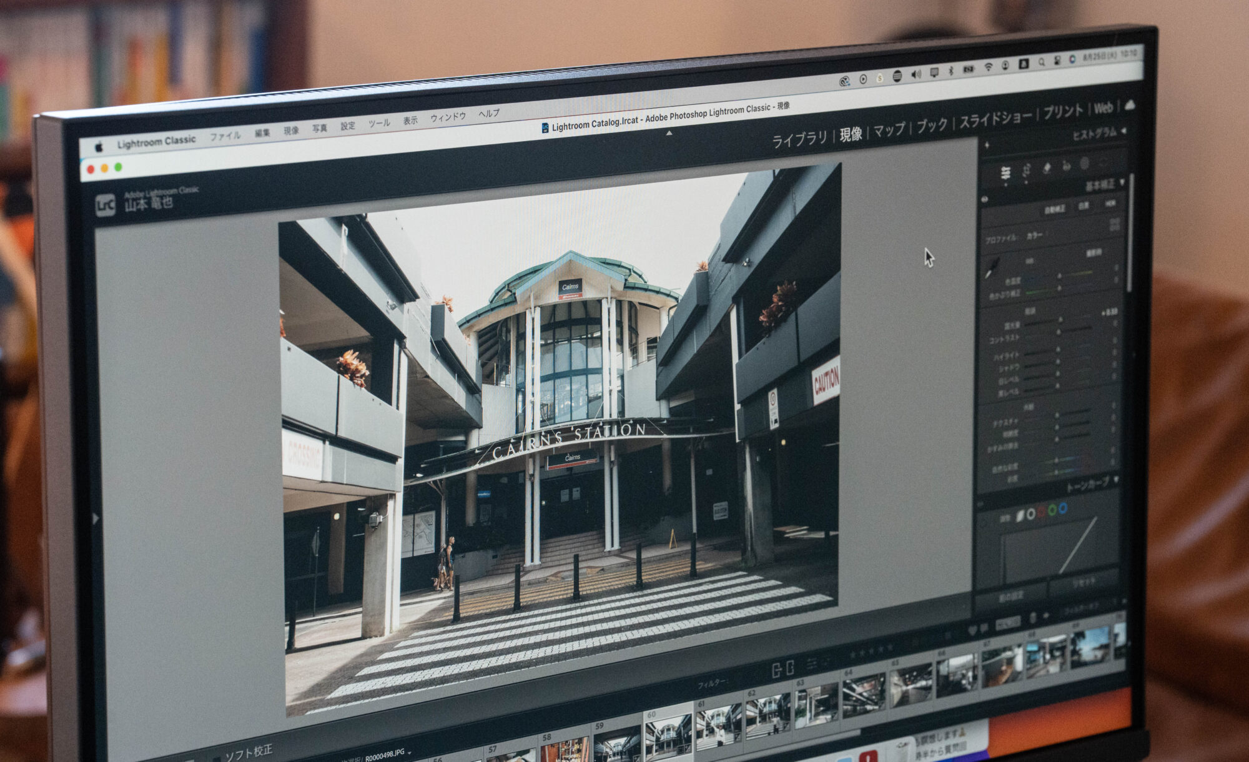This screenshot has width=1249, height=762.
Task: Click the Lightroom Classic LrC identity logo
Action: [x=106, y=205]
